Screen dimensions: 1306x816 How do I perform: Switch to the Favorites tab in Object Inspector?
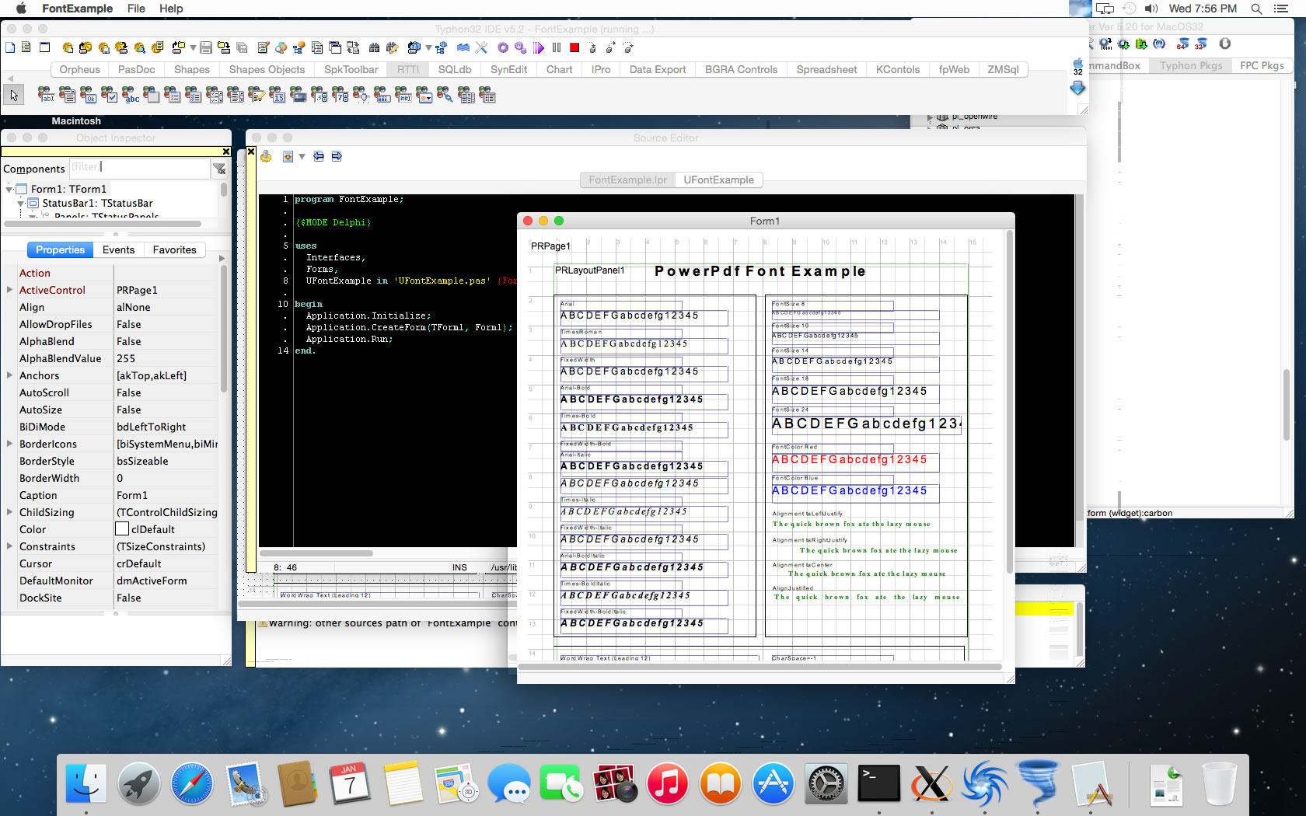[174, 249]
